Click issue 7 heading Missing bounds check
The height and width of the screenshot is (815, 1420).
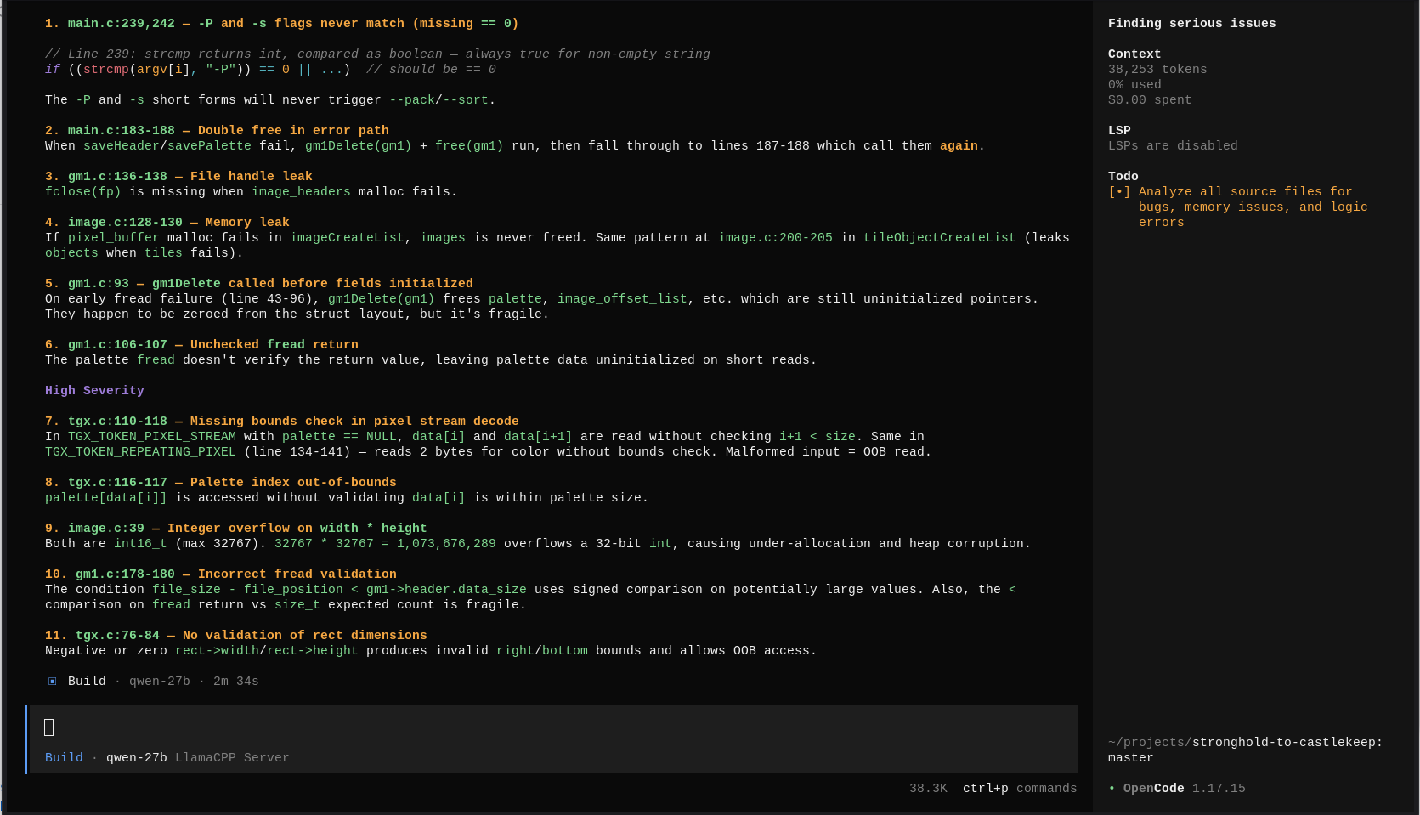tap(281, 422)
